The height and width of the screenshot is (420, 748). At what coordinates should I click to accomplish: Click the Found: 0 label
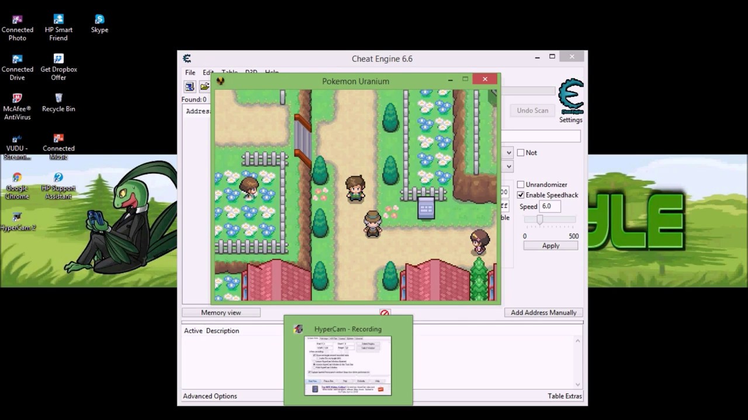point(193,100)
